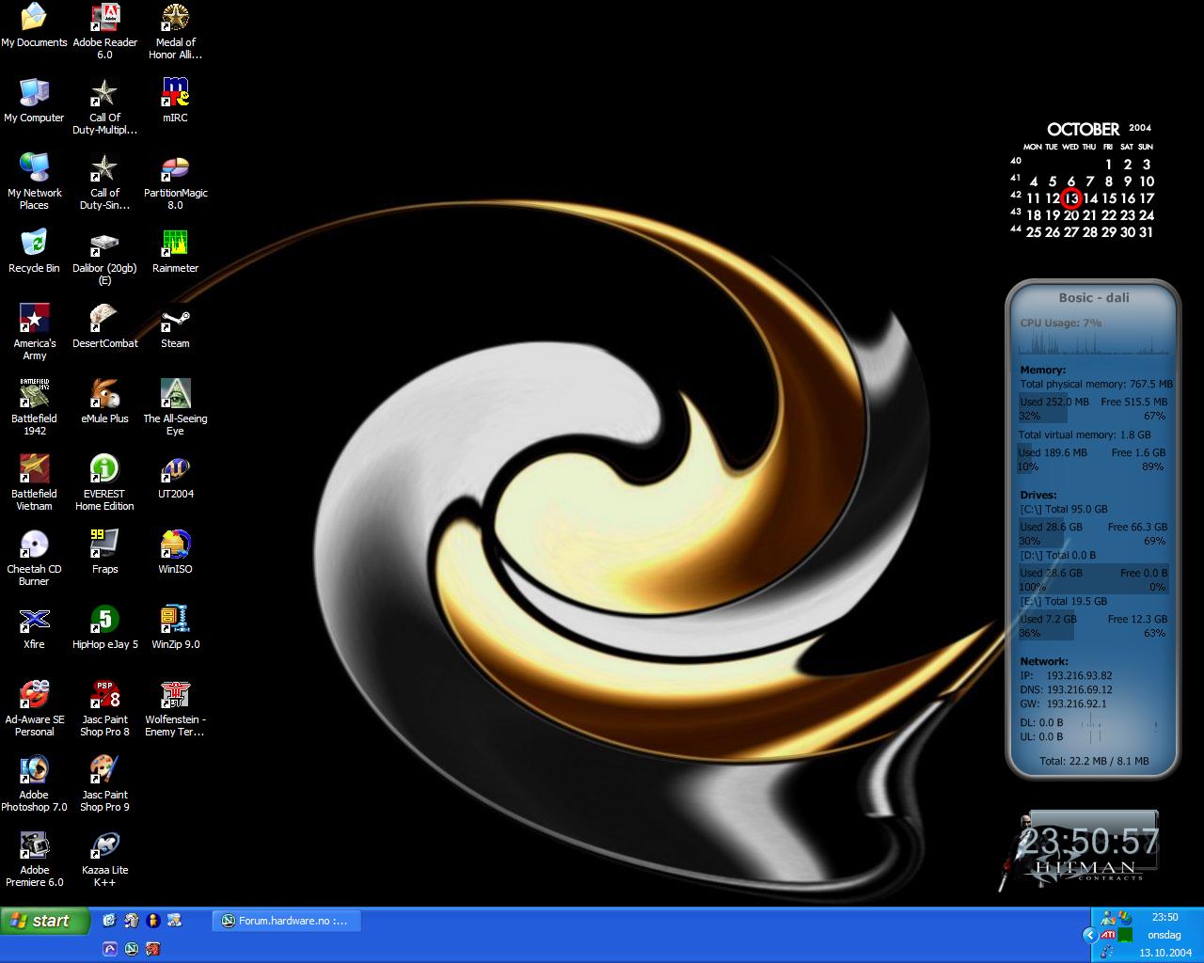Image resolution: width=1204 pixels, height=963 pixels.
Task: Open the Windows start menu
Action: point(44,921)
